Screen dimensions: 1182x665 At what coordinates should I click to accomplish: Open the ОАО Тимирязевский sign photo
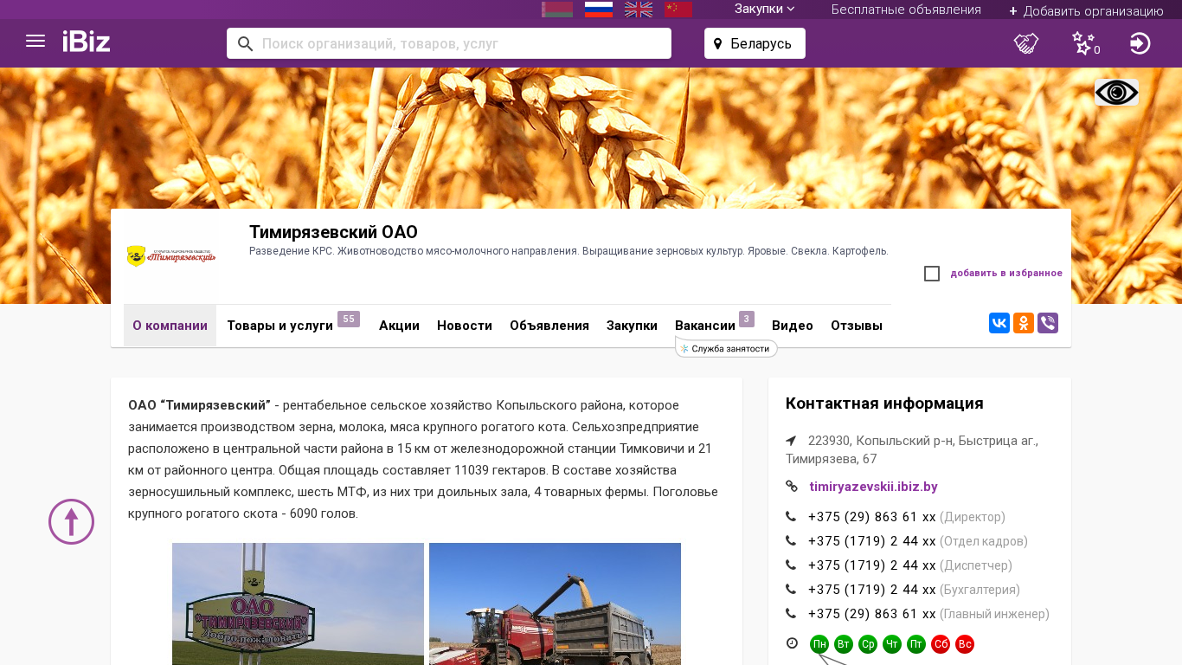[298, 604]
